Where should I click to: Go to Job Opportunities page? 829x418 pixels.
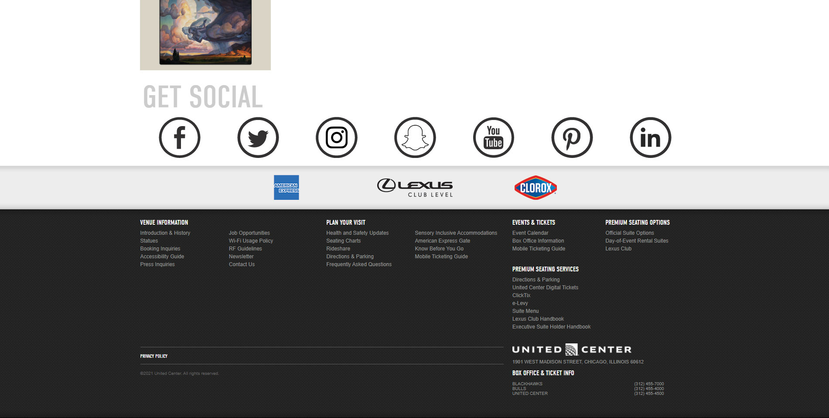click(x=249, y=233)
